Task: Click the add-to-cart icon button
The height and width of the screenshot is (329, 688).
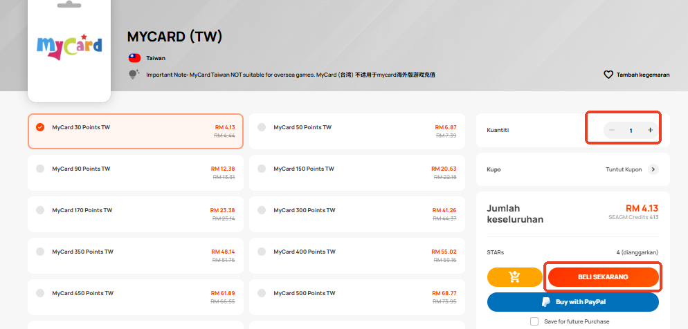Action: (515, 277)
